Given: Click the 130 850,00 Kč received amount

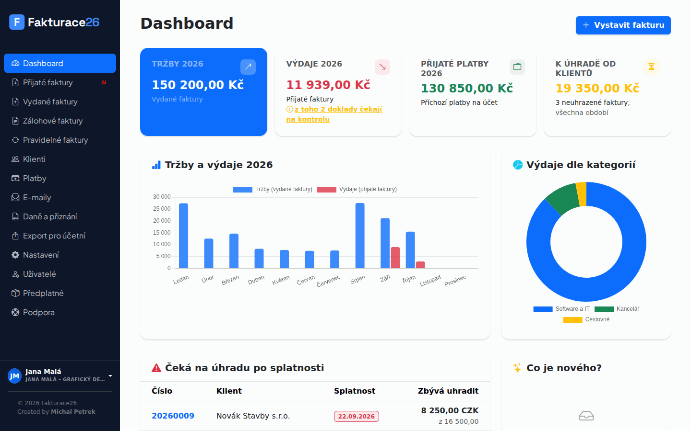Looking at the screenshot, I should pyautogui.click(x=467, y=88).
